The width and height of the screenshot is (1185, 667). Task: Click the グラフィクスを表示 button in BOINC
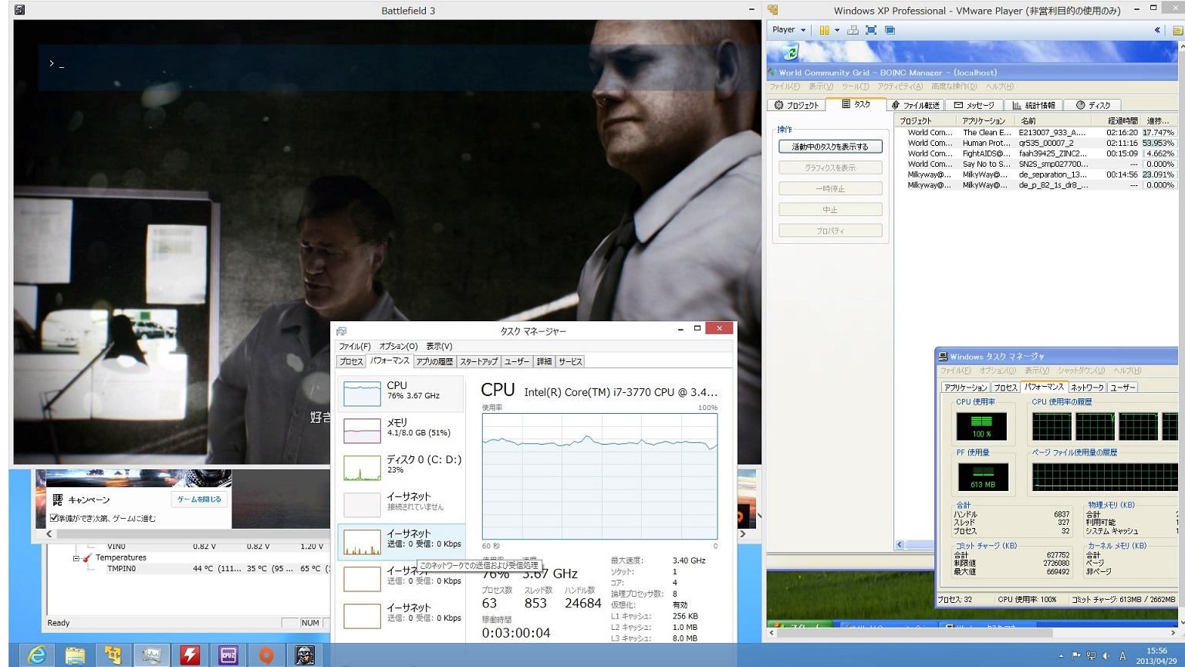[x=830, y=168]
